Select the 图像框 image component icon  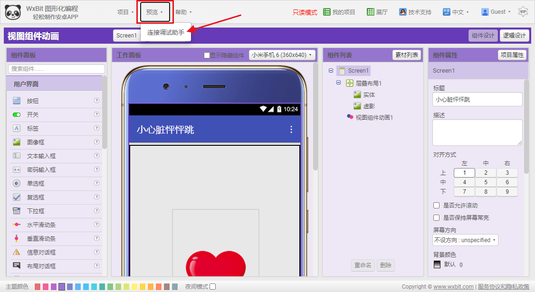click(16, 142)
